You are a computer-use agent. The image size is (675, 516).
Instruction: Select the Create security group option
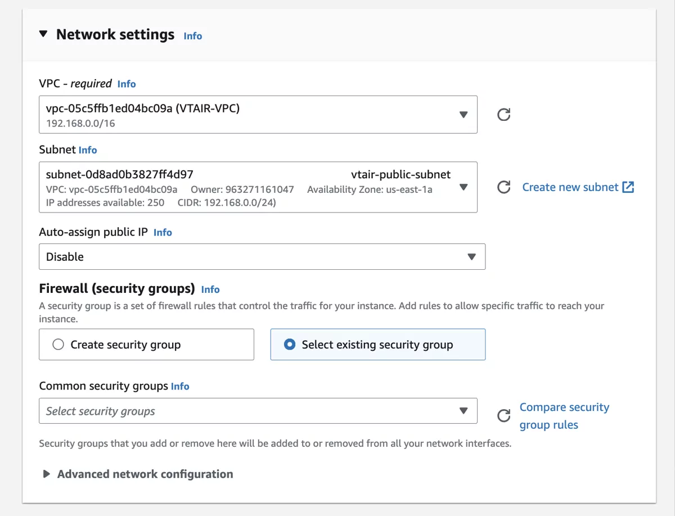58,344
